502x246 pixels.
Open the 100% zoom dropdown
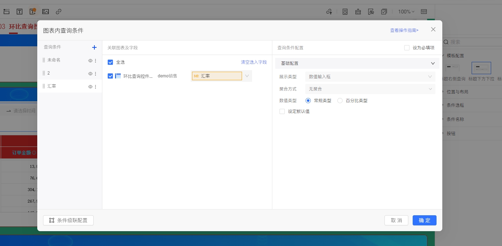(x=406, y=12)
